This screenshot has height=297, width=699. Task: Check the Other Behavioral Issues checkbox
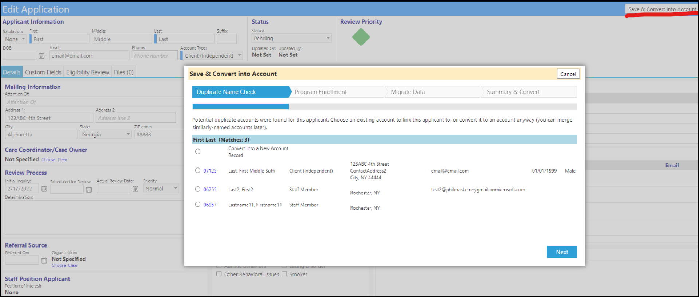click(x=219, y=274)
